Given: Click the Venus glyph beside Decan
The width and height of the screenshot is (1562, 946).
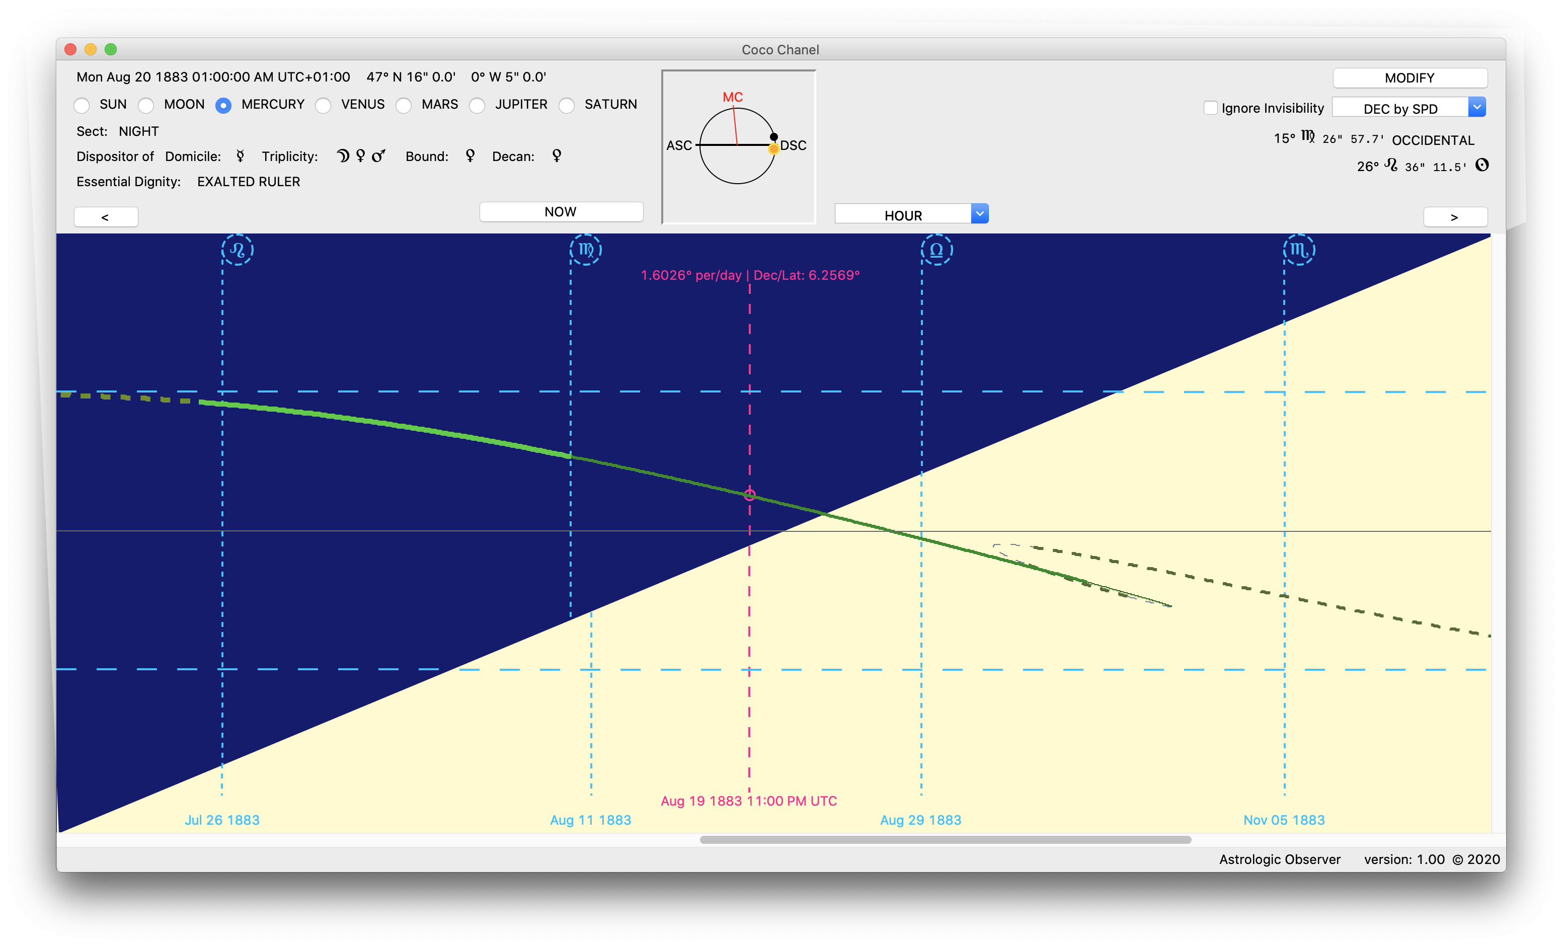Looking at the screenshot, I should [x=557, y=156].
